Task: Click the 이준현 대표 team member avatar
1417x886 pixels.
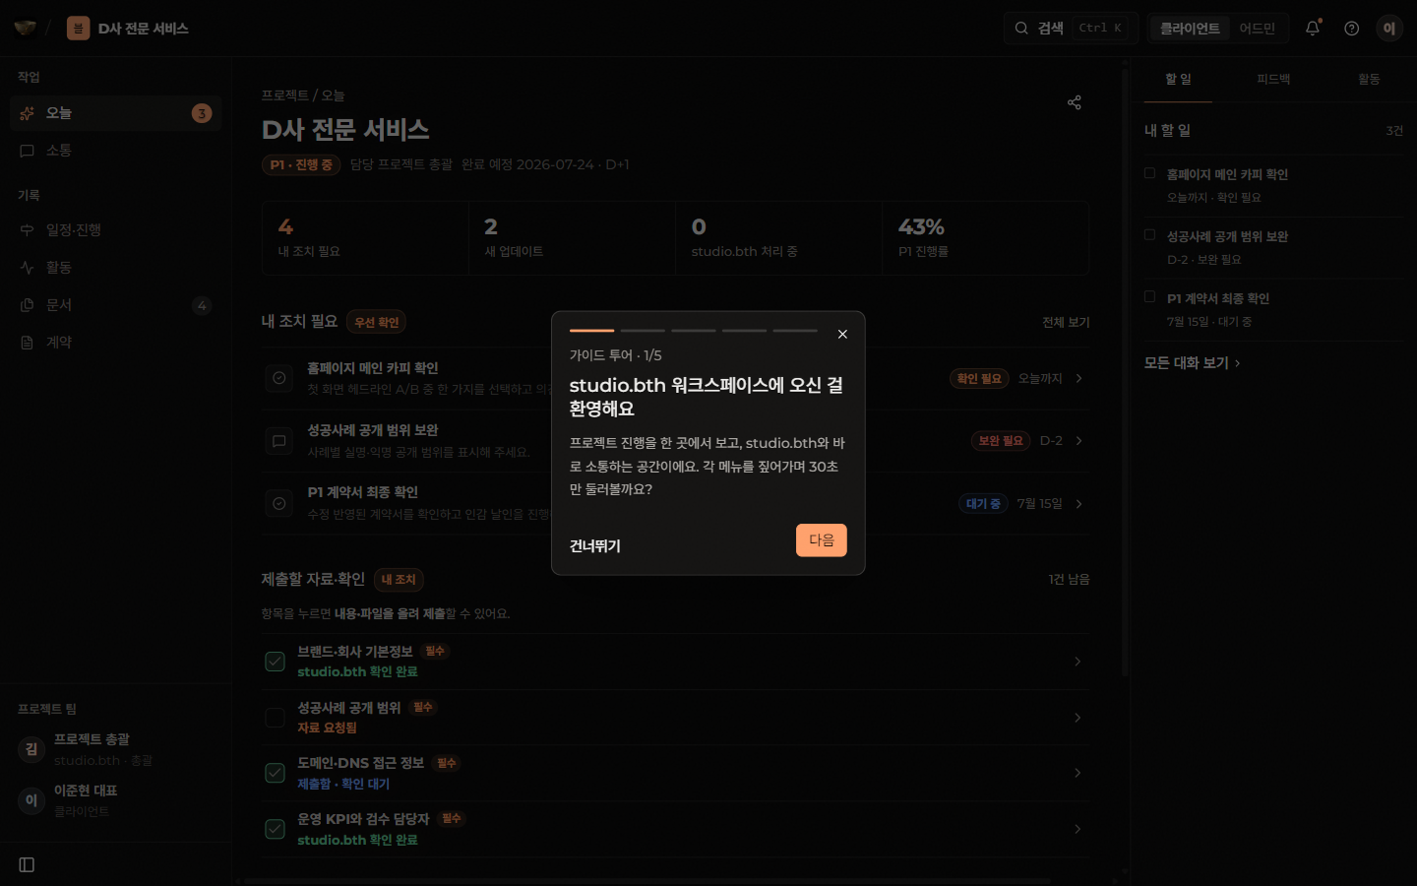Action: 31,800
